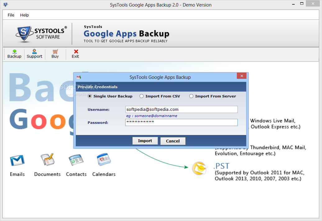Click the 'Provide Credentials' heading

click(98, 87)
